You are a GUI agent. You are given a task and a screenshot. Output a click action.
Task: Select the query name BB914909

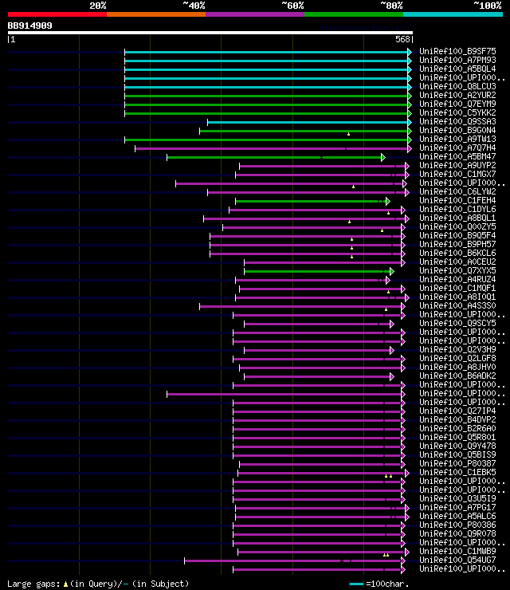pyautogui.click(x=30, y=26)
